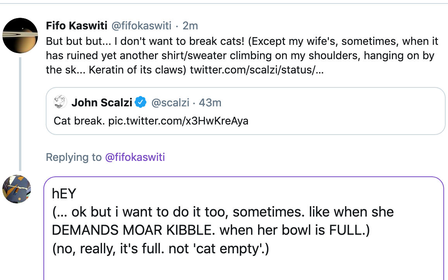Click John Scalzi's verified badge icon
This screenshot has height=280, width=448.
point(141,102)
